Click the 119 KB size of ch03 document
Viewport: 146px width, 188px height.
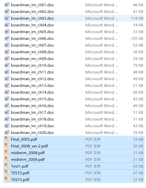point(137,18)
